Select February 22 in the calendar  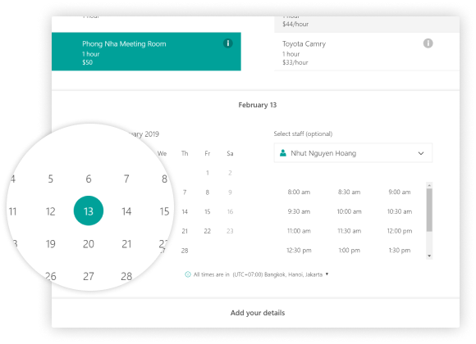point(208,231)
